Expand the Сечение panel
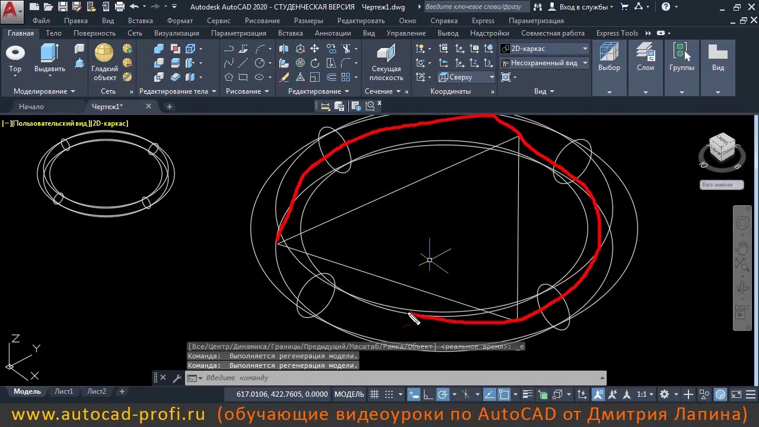 (x=382, y=91)
